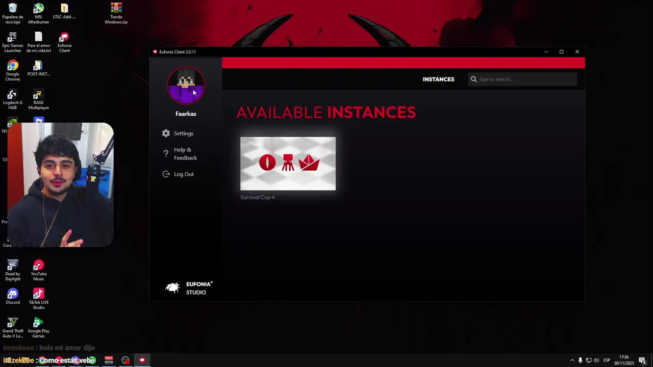This screenshot has width=653, height=367.
Task: Select Epic Games Launcher desktop icon
Action: tap(13, 42)
